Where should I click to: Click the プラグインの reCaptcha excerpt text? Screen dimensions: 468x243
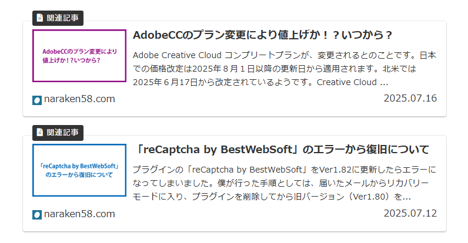[x=285, y=183]
